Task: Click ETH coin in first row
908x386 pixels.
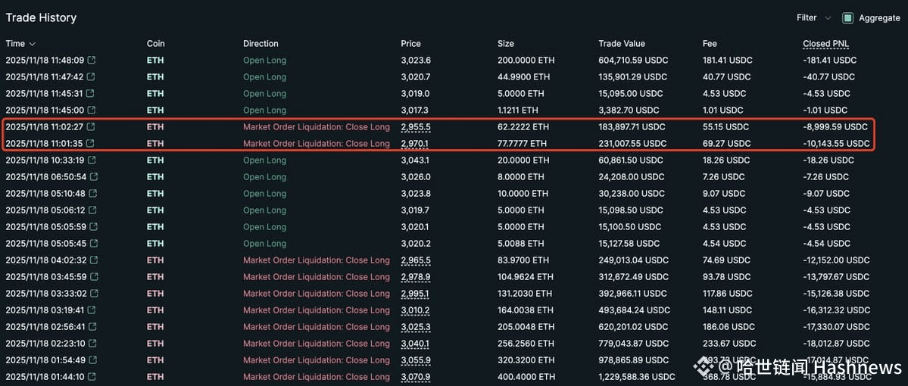Action: pos(155,60)
